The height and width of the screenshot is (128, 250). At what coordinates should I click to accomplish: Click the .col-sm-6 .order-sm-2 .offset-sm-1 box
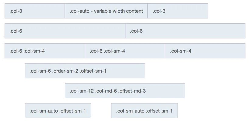pos(85,71)
